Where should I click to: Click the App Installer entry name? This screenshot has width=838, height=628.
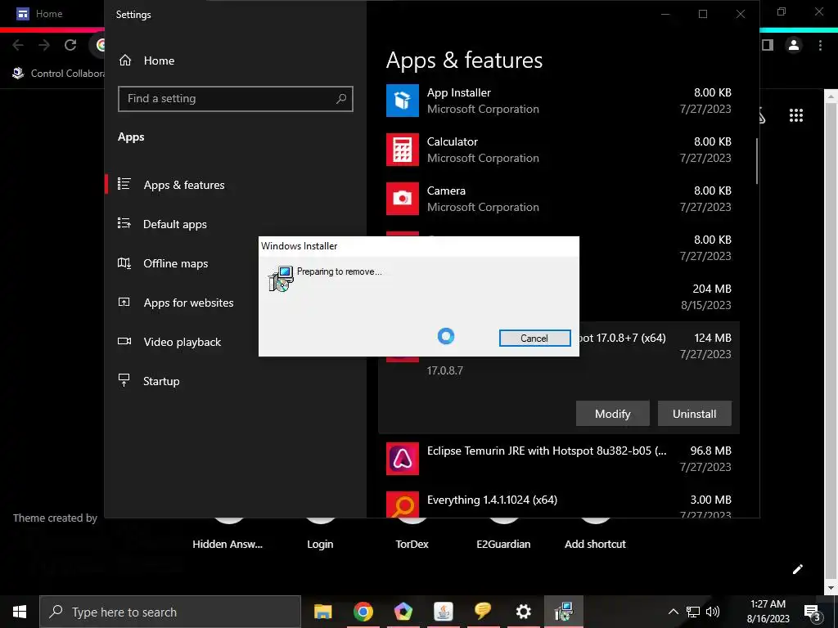coord(458,92)
